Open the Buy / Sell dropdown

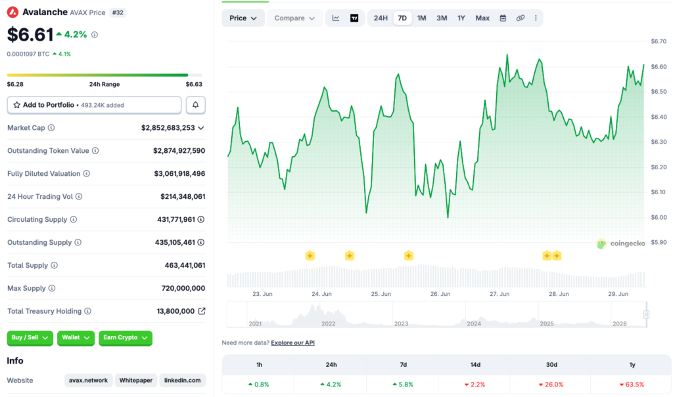pos(30,338)
